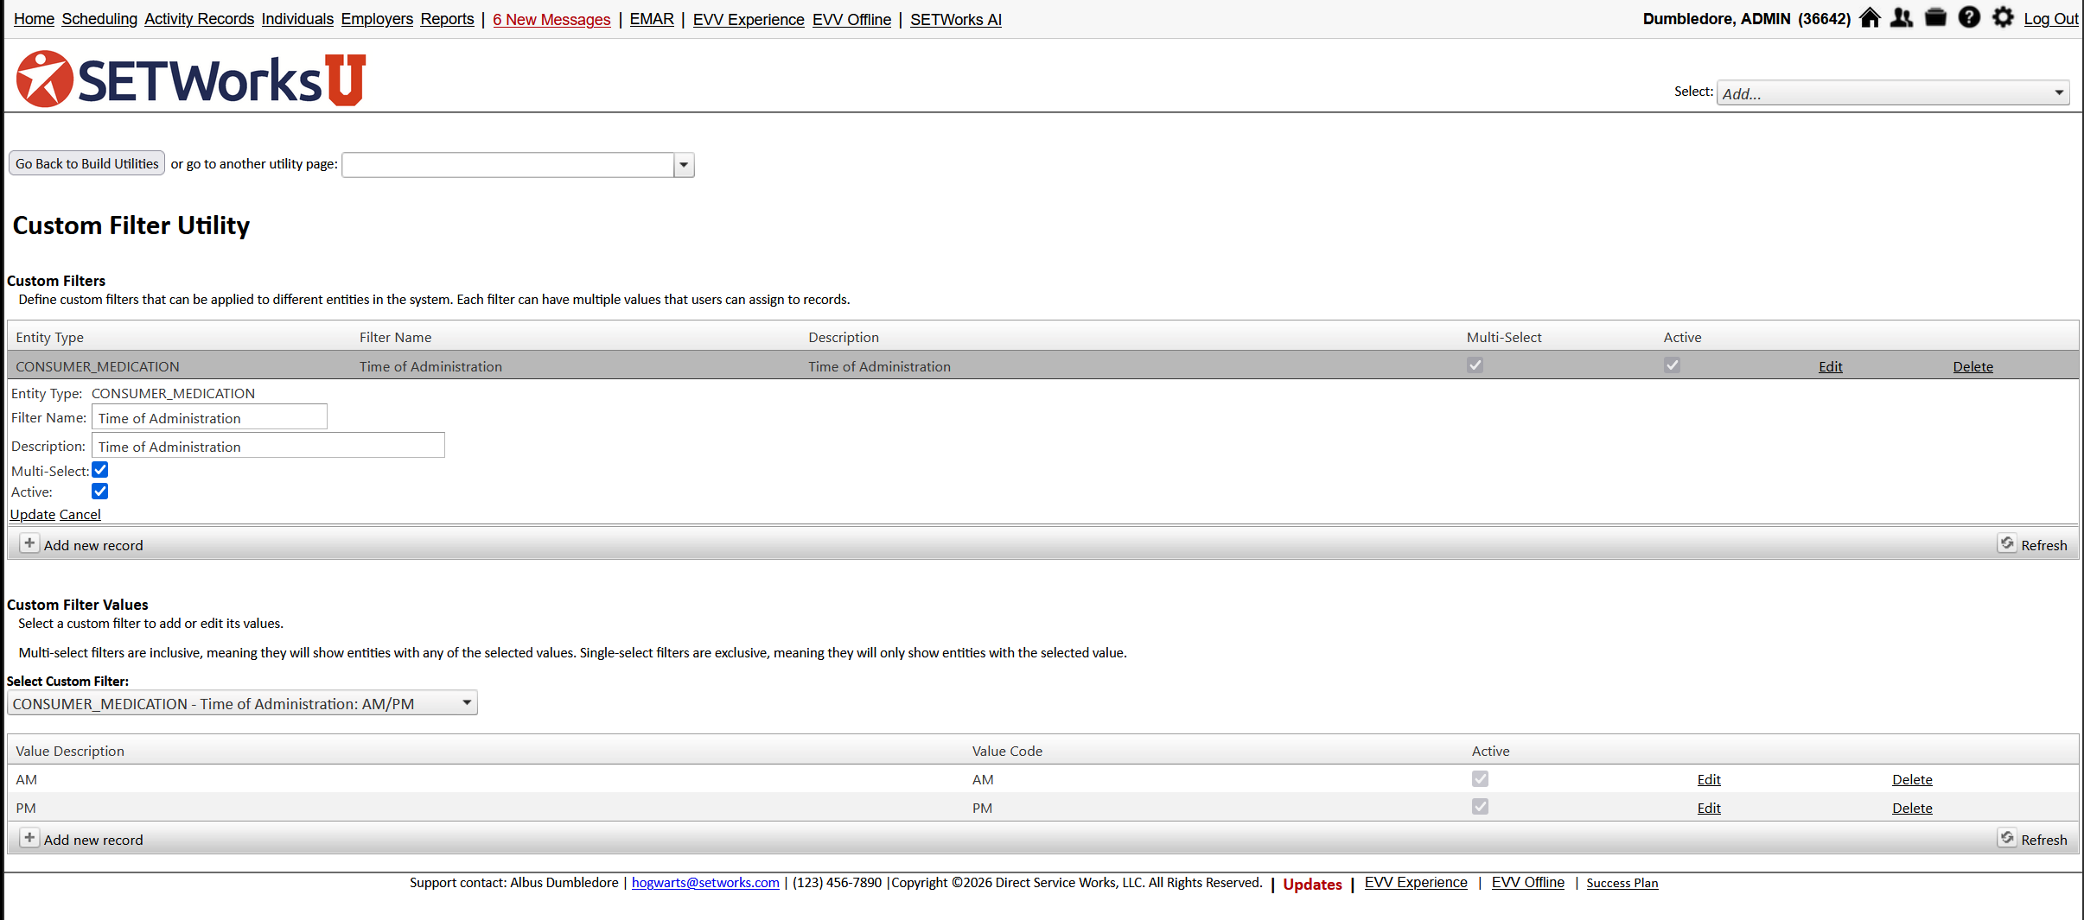
Task: Click Active checkbox in the AM value row
Action: 1480,779
